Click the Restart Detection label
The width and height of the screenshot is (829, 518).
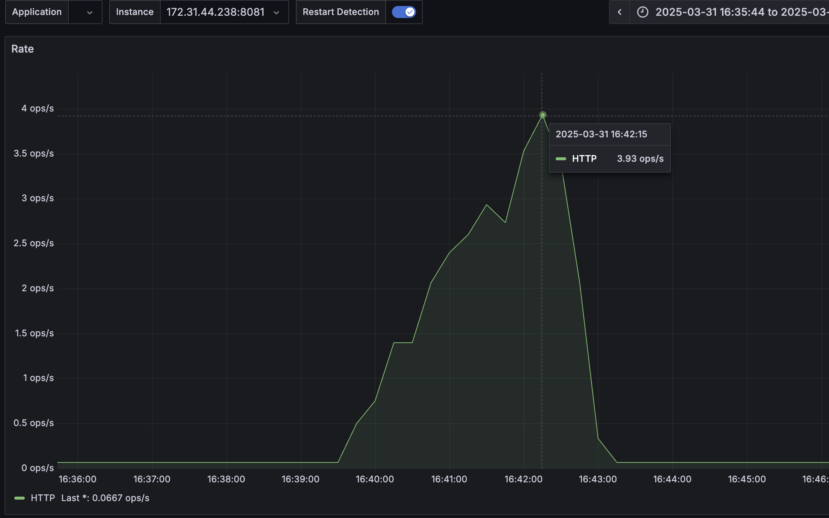coord(341,12)
